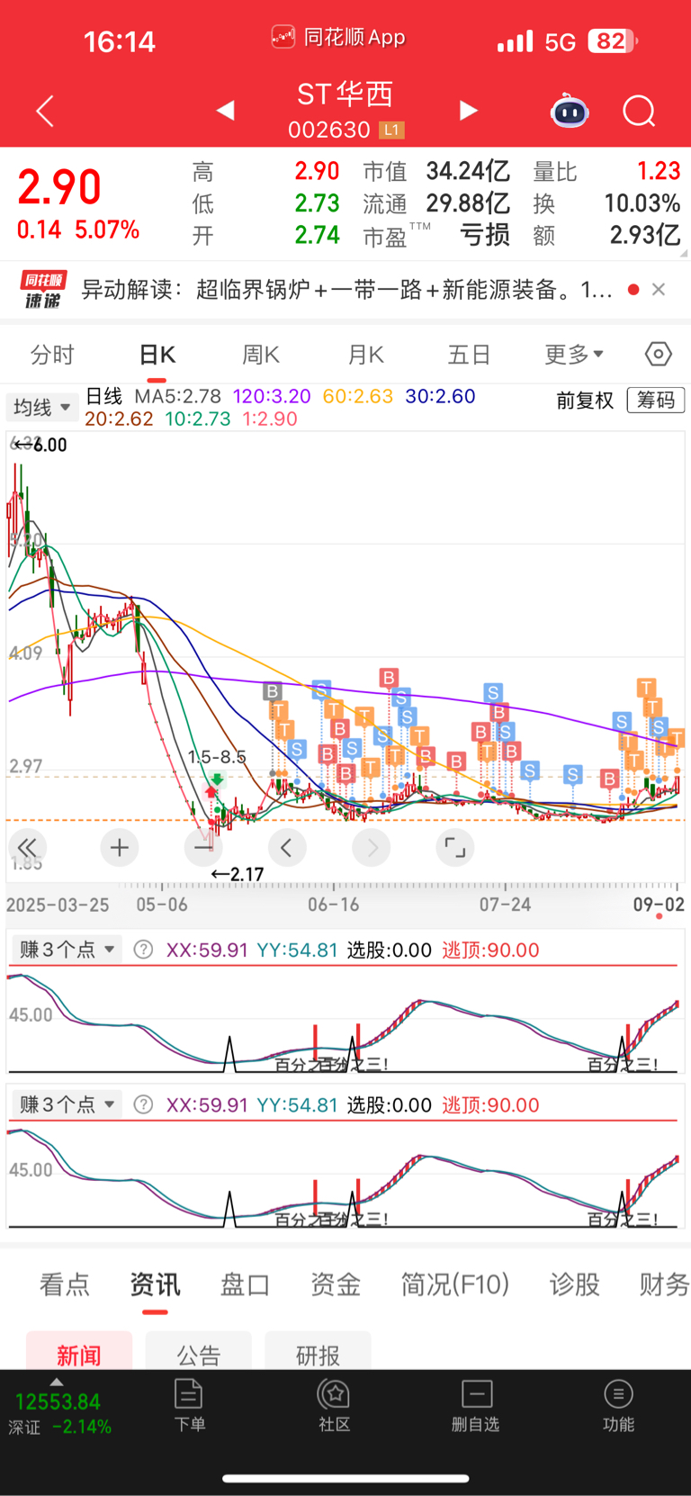This screenshot has height=1496, width=691.
Task: Select the 公告 sub-tab
Action: [198, 1352]
